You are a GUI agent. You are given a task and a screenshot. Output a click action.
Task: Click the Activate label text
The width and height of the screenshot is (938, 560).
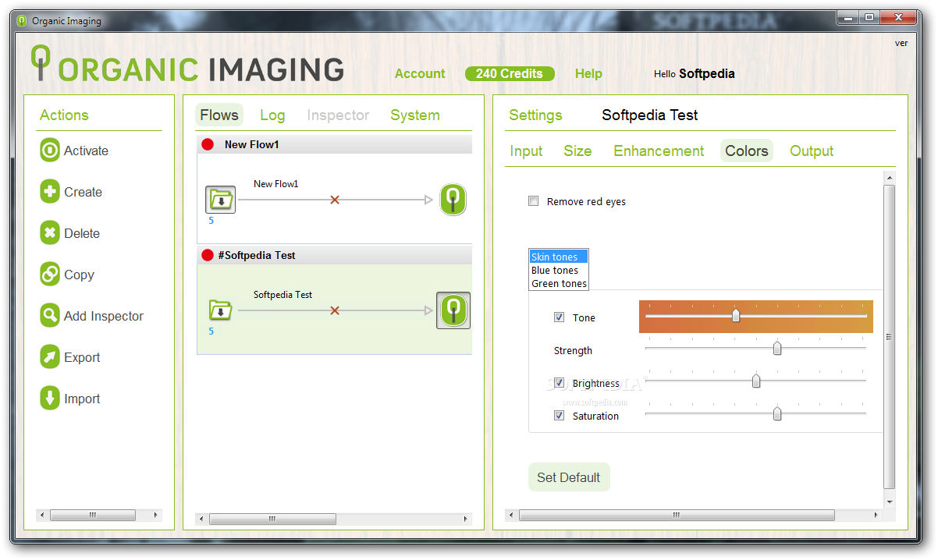click(x=86, y=151)
